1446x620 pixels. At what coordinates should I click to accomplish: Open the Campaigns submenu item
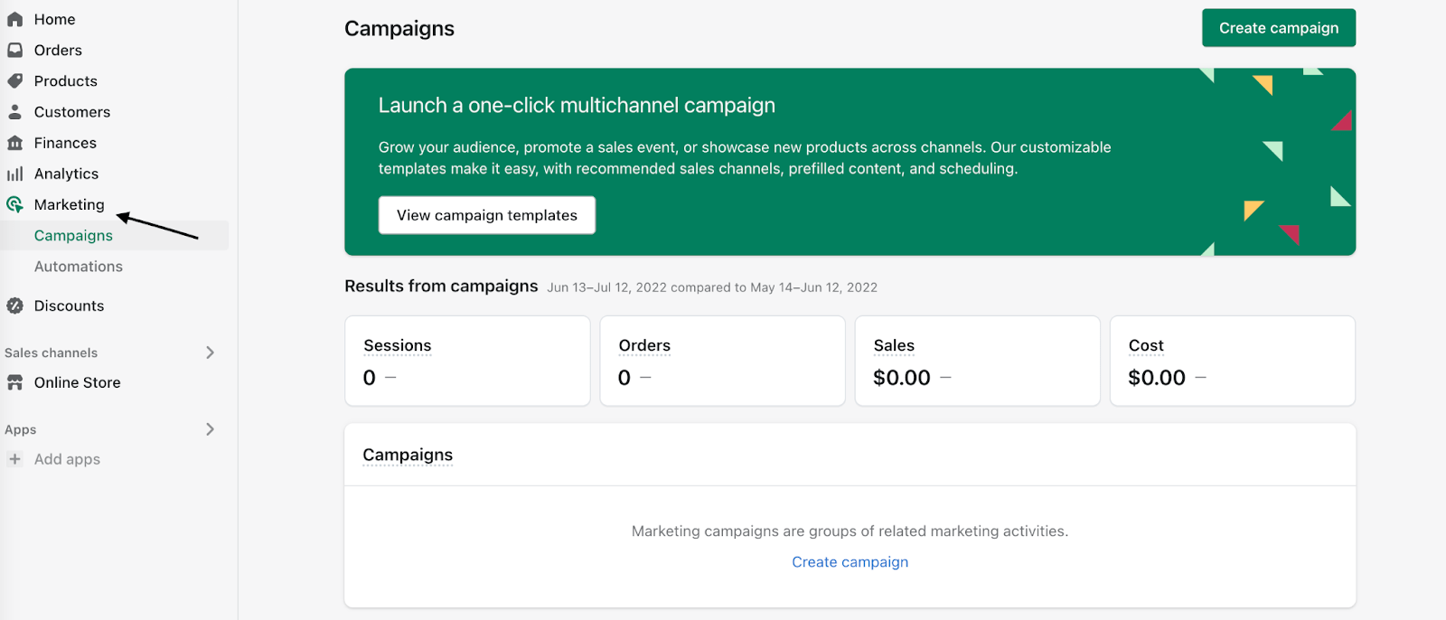point(73,236)
